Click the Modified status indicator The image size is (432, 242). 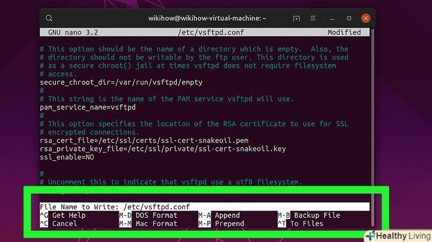pyautogui.click(x=344, y=33)
